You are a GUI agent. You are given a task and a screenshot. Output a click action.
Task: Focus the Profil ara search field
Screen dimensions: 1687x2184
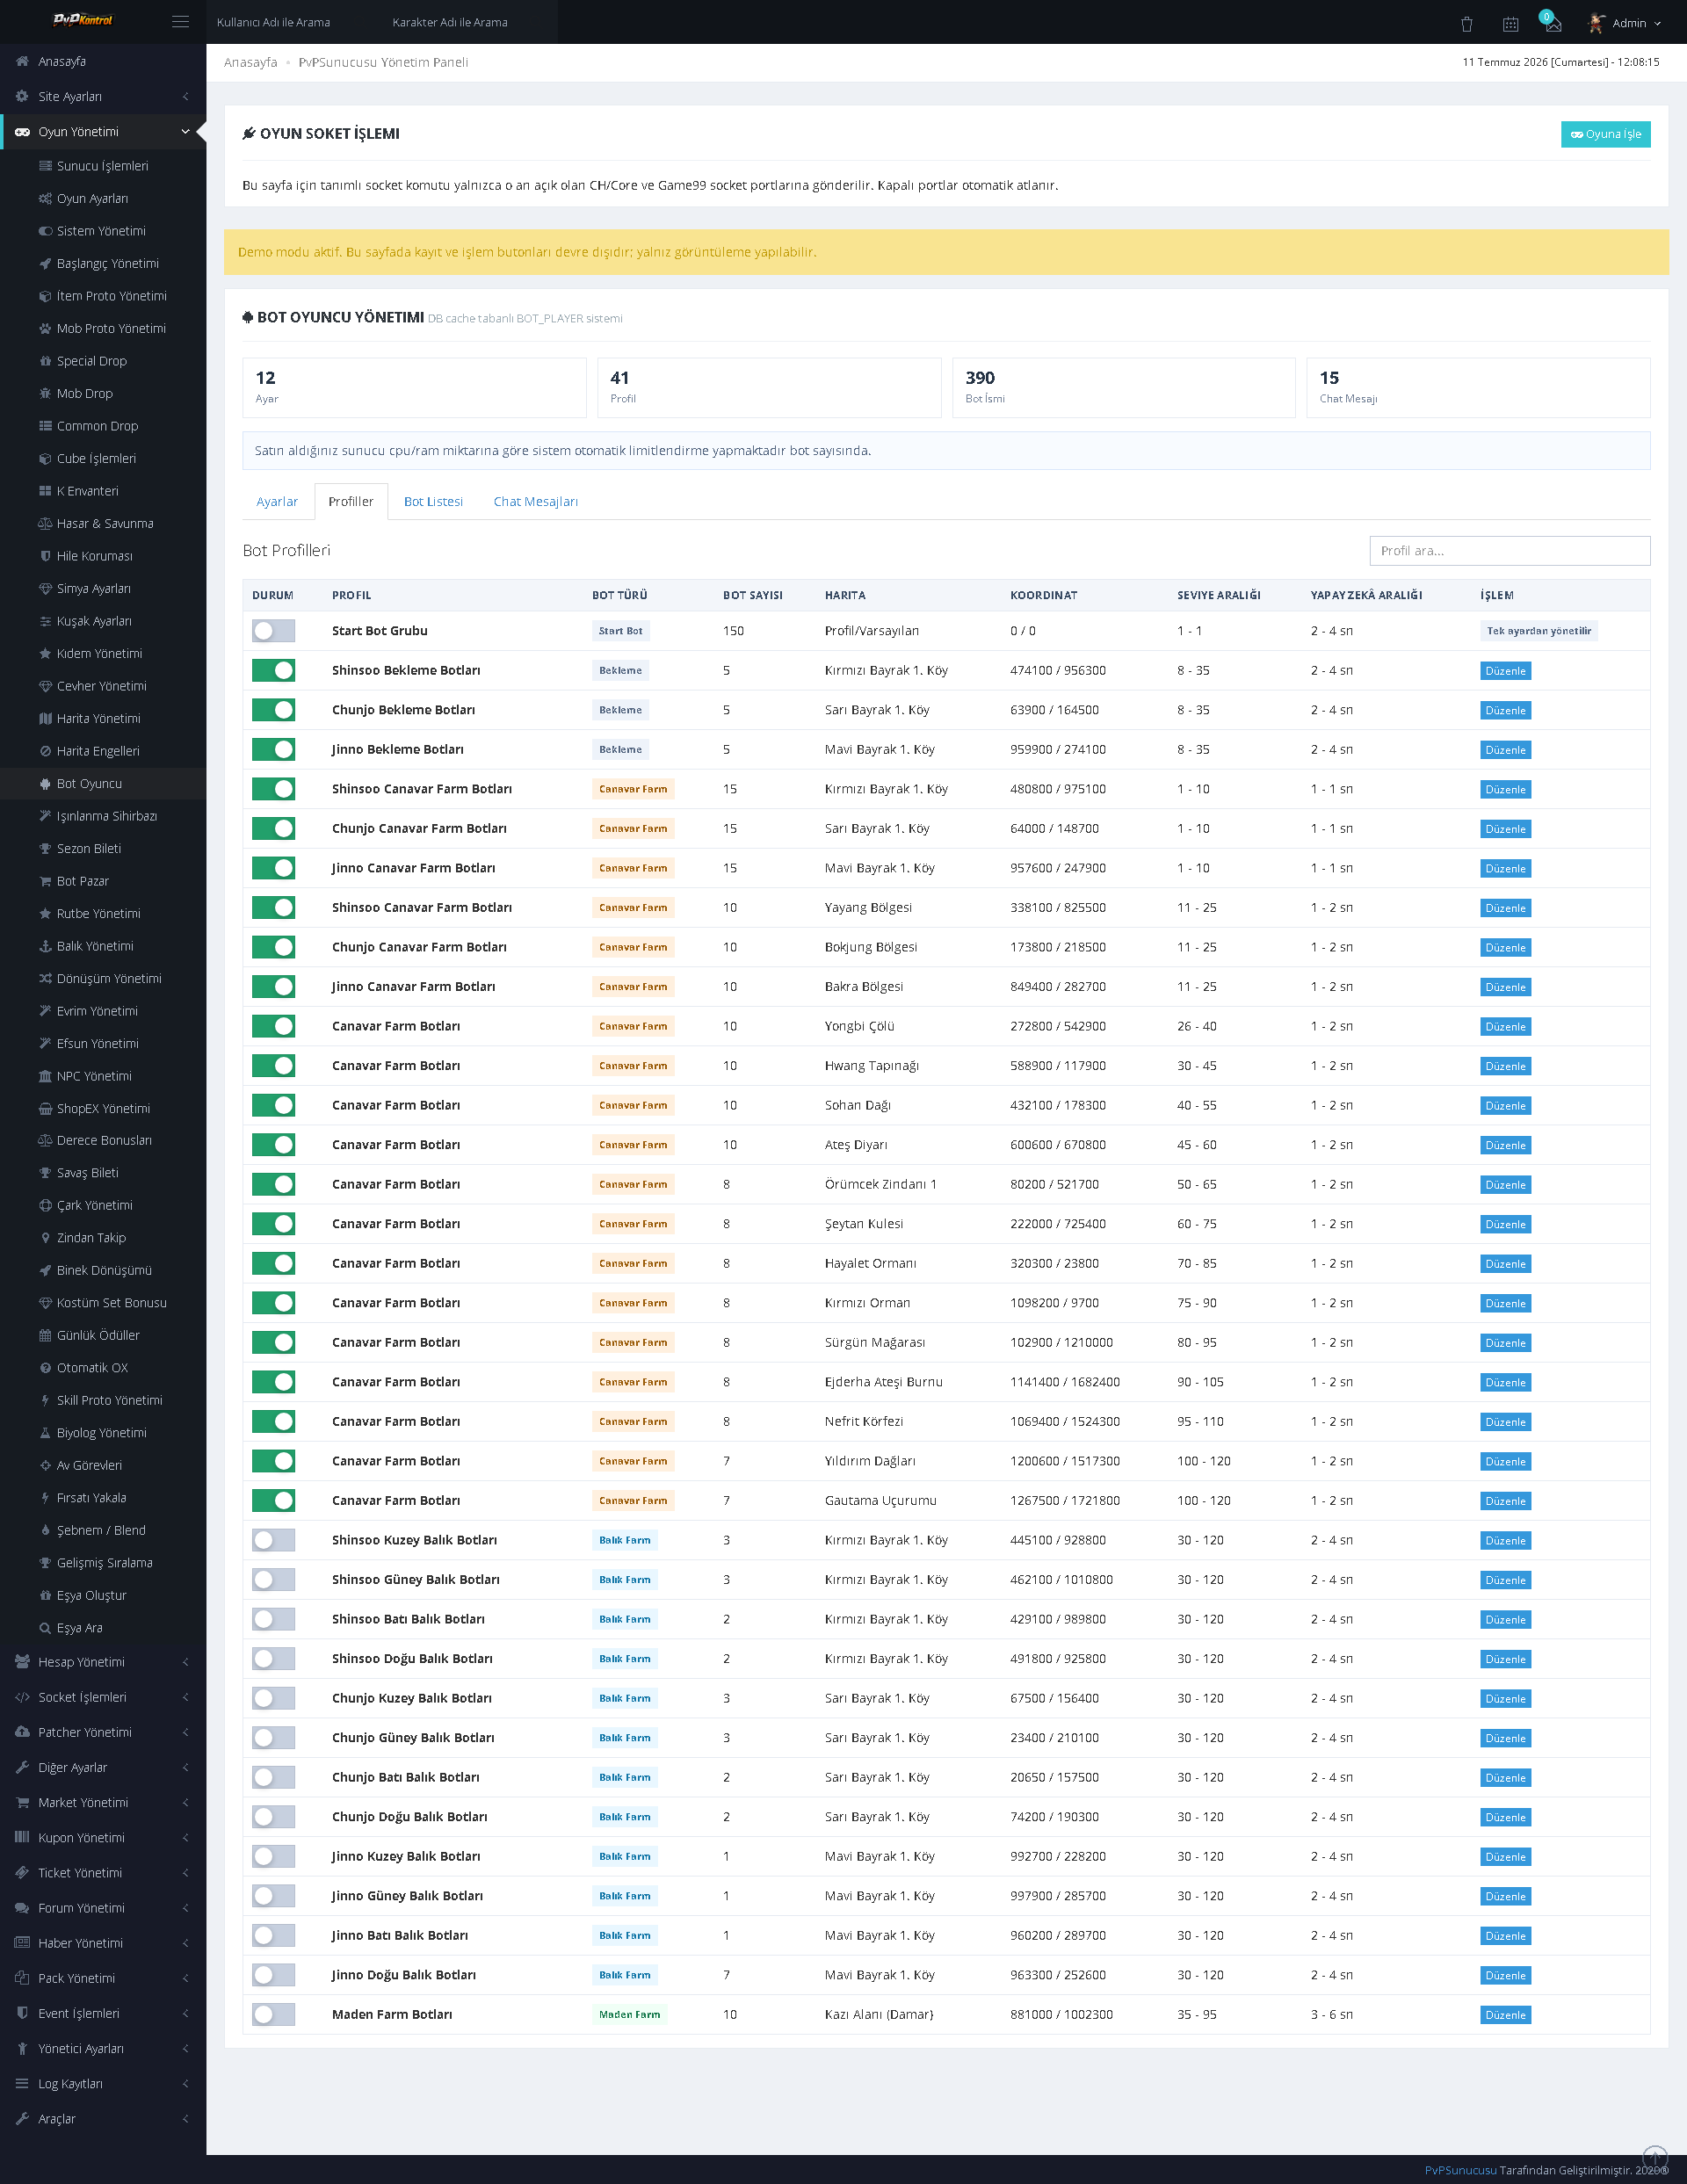pos(1509,551)
